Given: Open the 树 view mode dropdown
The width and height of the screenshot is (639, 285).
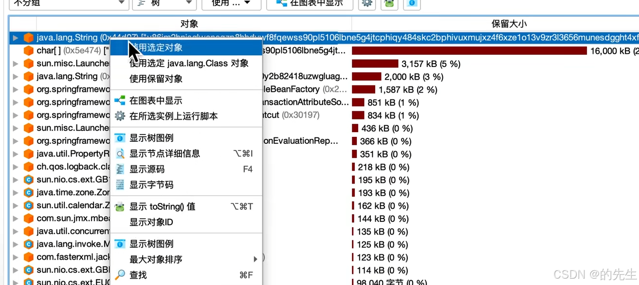Looking at the screenshot, I should [164, 4].
